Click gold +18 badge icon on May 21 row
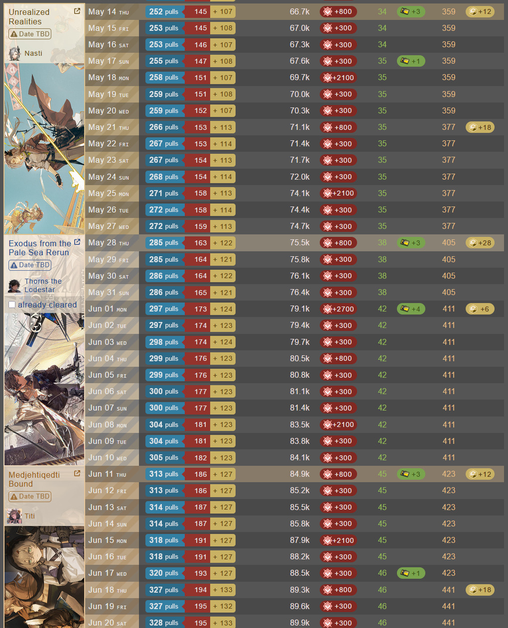 [x=473, y=127]
